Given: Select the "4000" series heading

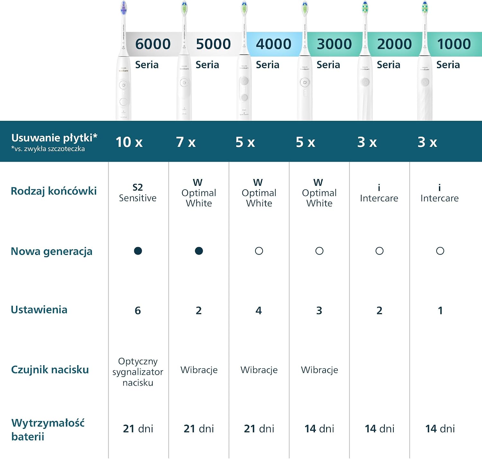Looking at the screenshot, I should pos(273,44).
